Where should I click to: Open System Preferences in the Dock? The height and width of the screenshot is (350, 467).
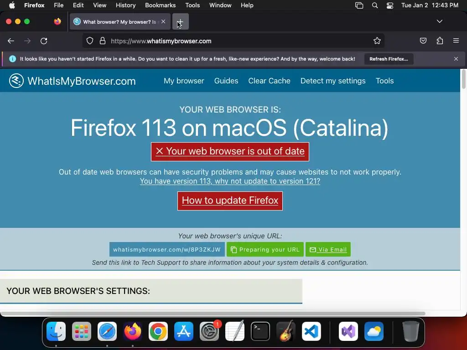[x=209, y=331]
